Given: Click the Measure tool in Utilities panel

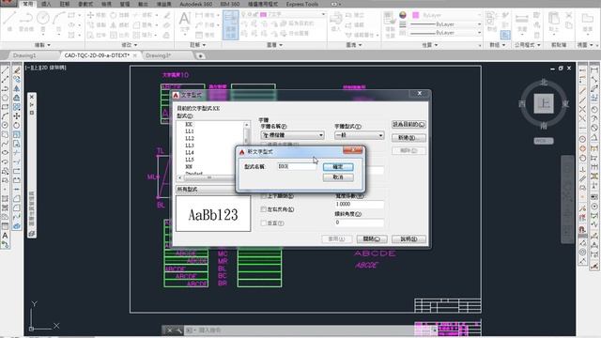Looking at the screenshot, I should pyautogui.click(x=522, y=19).
